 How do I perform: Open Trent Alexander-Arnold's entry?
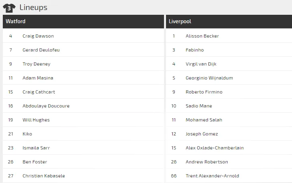(x=212, y=176)
